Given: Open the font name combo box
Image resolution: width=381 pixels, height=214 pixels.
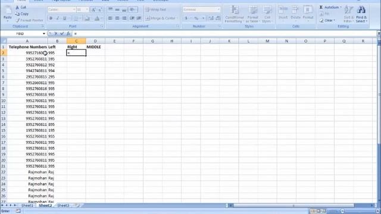Looking at the screenshot, I should pos(62,10).
